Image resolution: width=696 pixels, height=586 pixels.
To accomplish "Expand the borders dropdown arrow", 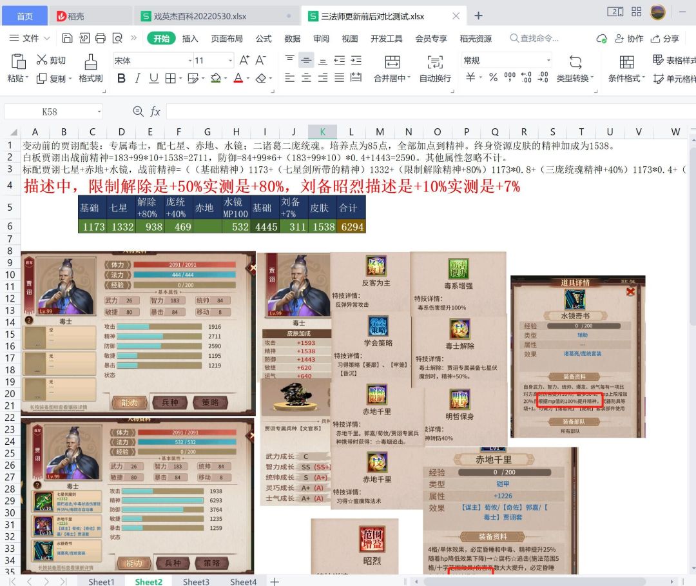I will [180, 79].
